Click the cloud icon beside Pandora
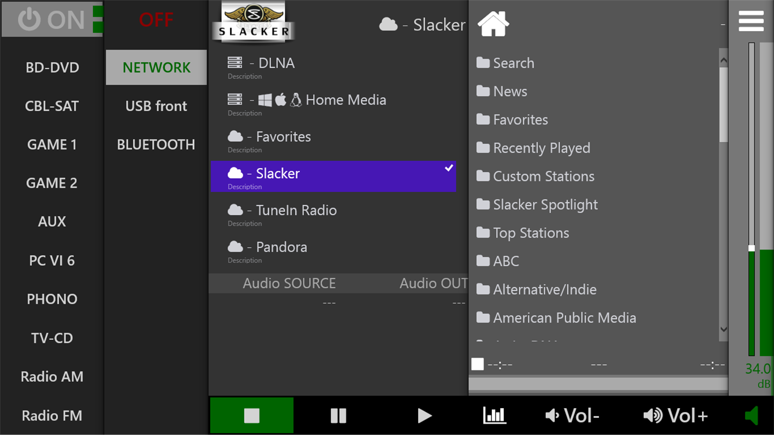Image resolution: width=774 pixels, height=435 pixels. (x=235, y=247)
